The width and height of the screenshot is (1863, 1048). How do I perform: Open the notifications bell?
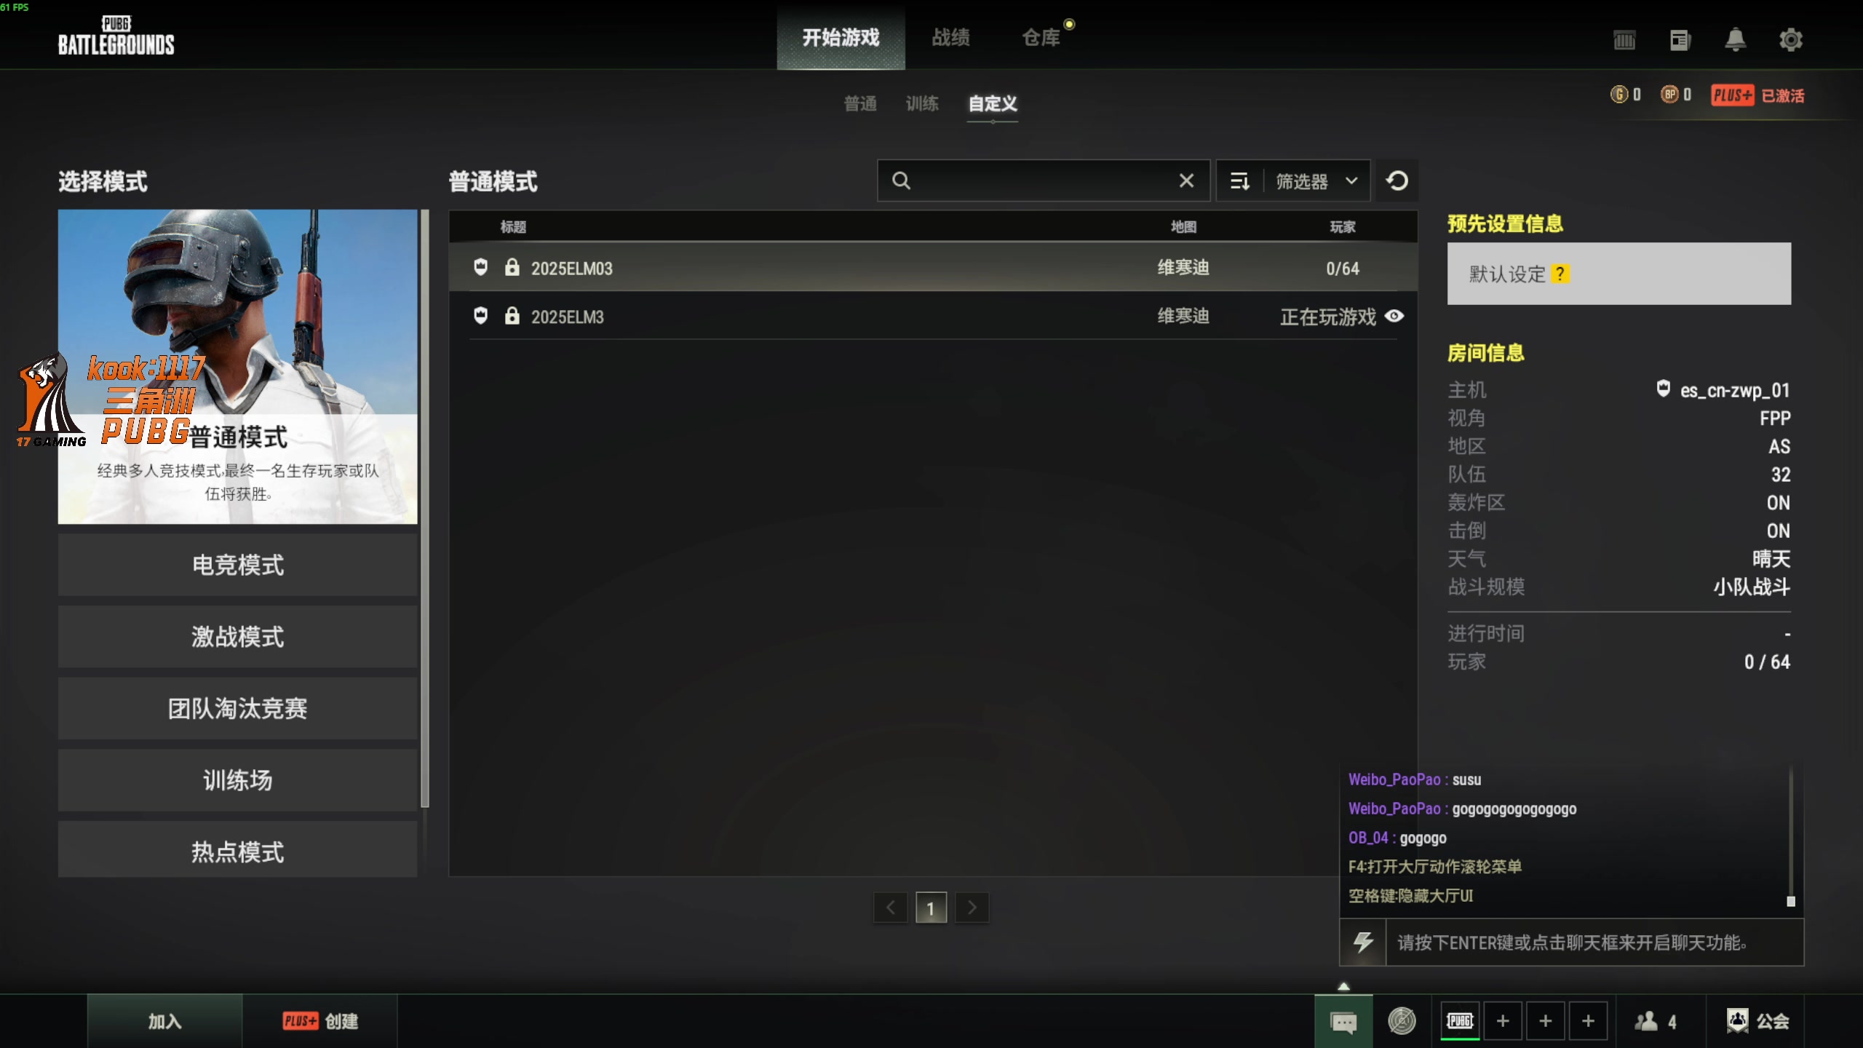(x=1736, y=39)
